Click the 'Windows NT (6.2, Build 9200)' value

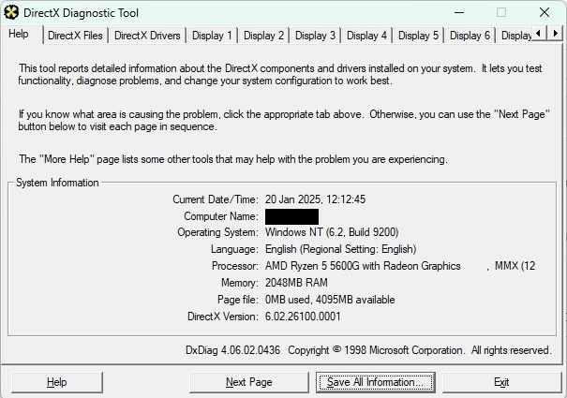coord(332,232)
